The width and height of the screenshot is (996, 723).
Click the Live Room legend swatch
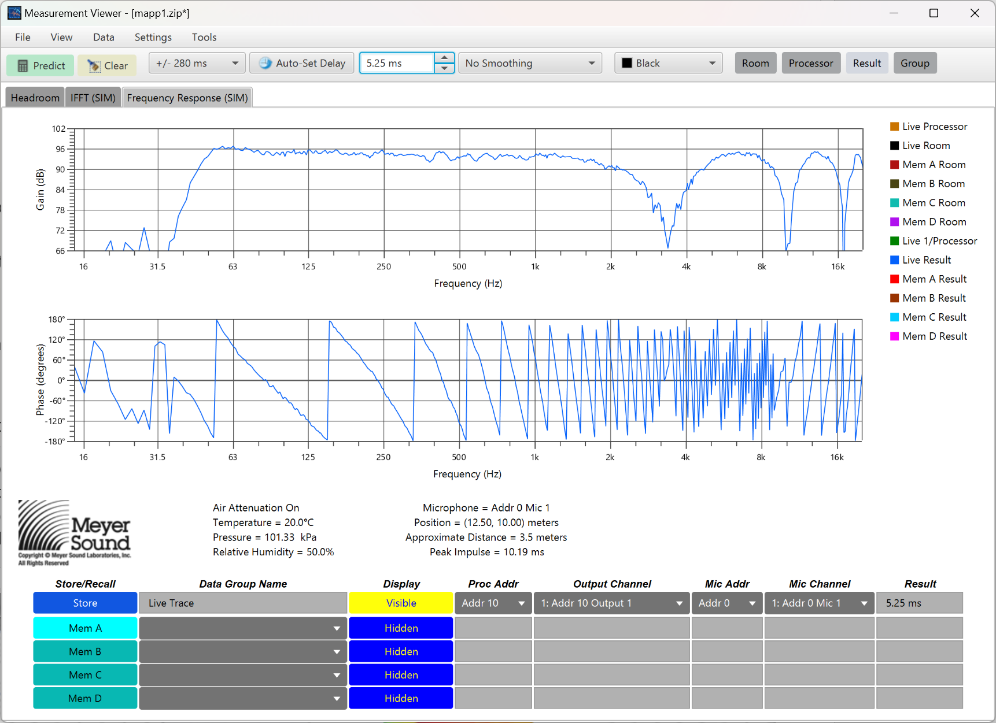(x=894, y=146)
